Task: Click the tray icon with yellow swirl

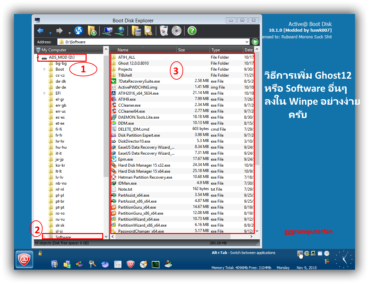Action: click(307, 253)
